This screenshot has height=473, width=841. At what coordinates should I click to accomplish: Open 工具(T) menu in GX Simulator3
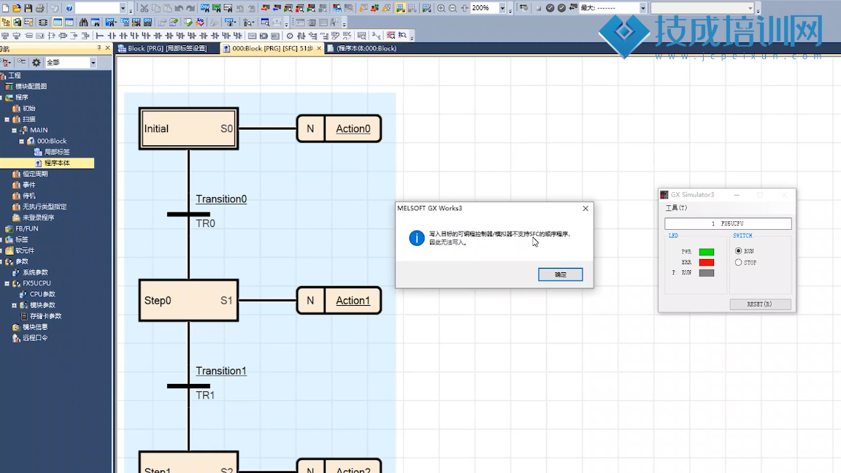tap(676, 207)
